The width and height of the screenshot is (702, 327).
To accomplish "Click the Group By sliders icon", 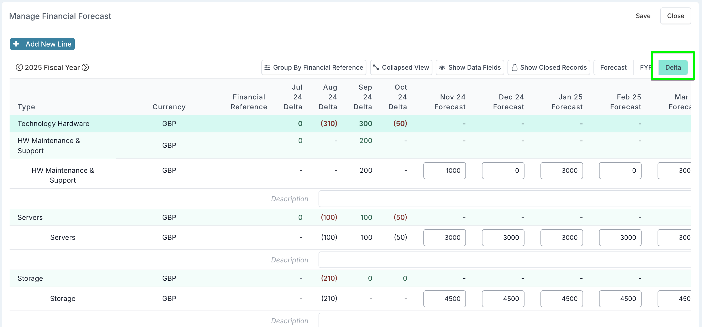I will coord(267,68).
